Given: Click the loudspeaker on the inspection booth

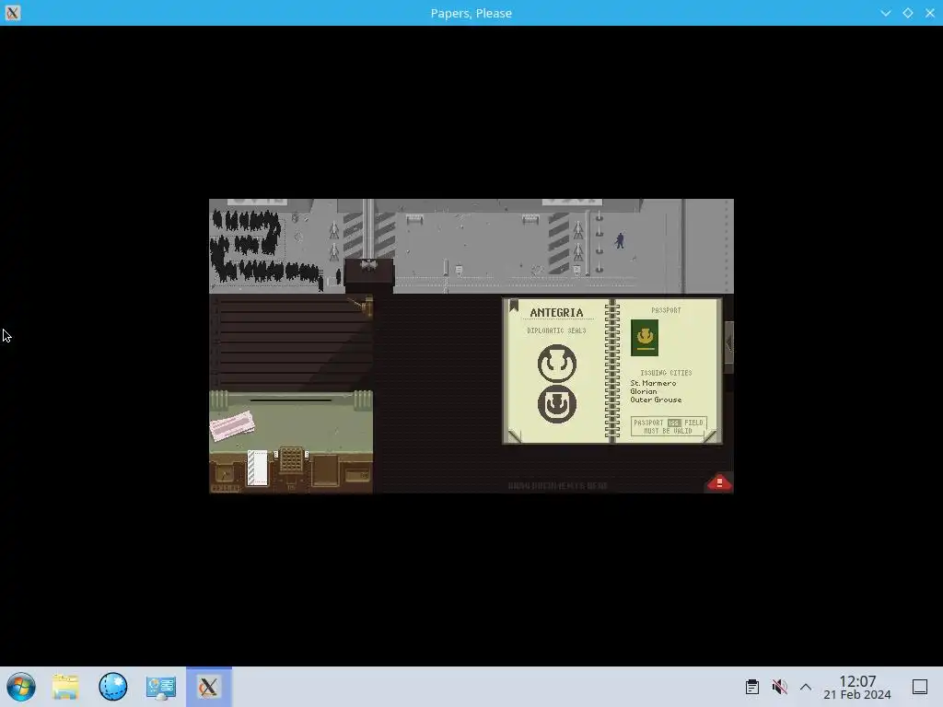Looking at the screenshot, I should pyautogui.click(x=368, y=264).
